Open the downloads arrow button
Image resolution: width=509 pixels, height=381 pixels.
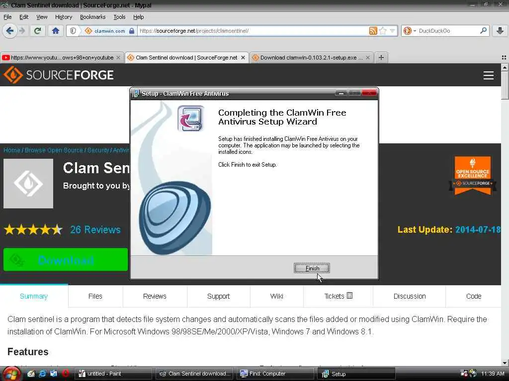tap(500, 31)
